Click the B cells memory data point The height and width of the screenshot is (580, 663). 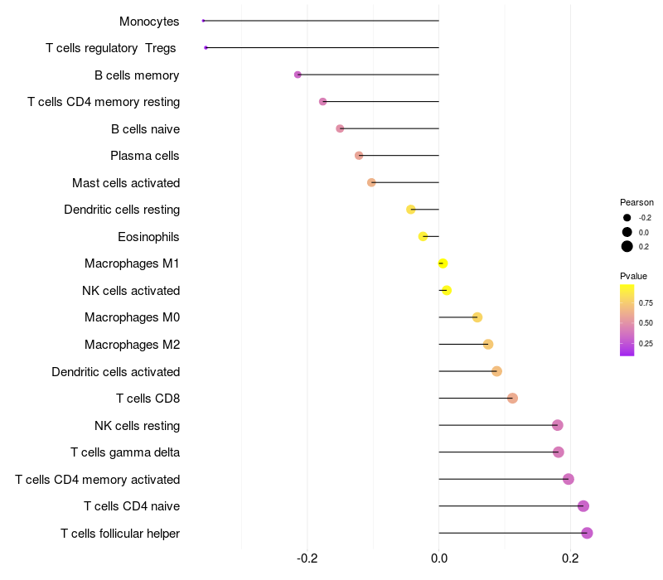298,75
